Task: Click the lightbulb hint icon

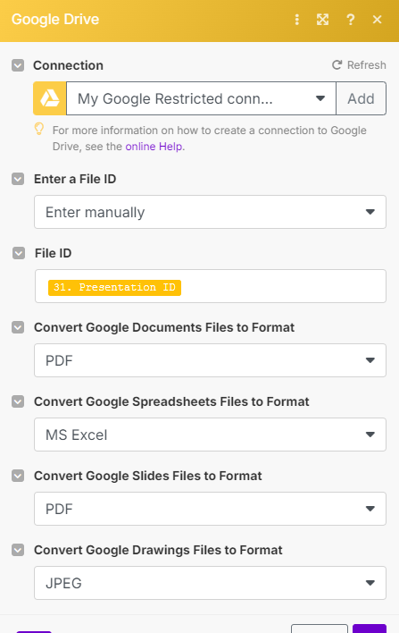Action: coord(39,129)
